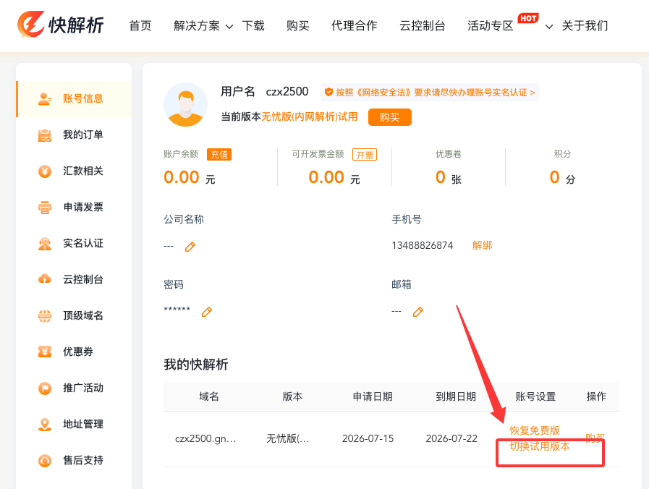Image resolution: width=649 pixels, height=489 pixels.
Task: Click the HOT badge on 活动专区
Action: [528, 18]
